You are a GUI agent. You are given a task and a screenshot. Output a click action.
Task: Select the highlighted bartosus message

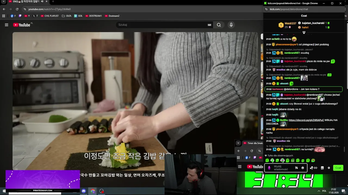tap(303, 89)
